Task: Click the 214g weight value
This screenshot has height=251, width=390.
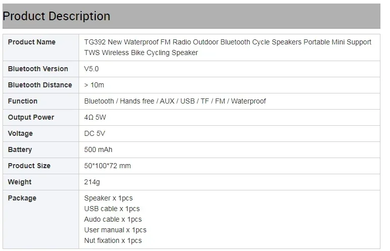Action: (92, 182)
